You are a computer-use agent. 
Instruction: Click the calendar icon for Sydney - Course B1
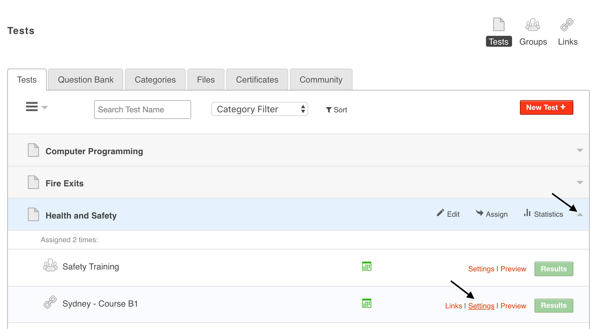point(366,303)
